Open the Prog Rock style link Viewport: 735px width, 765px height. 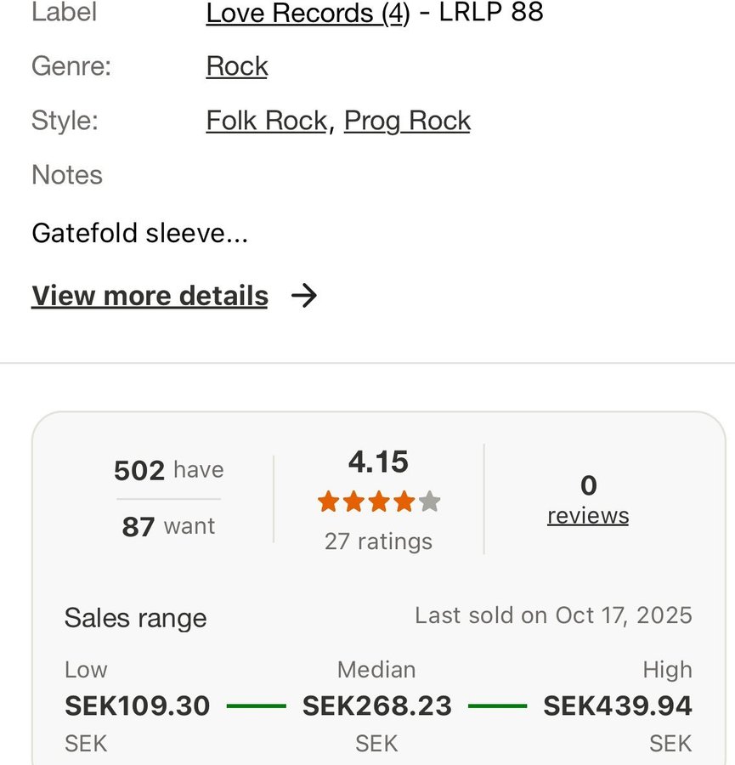407,121
